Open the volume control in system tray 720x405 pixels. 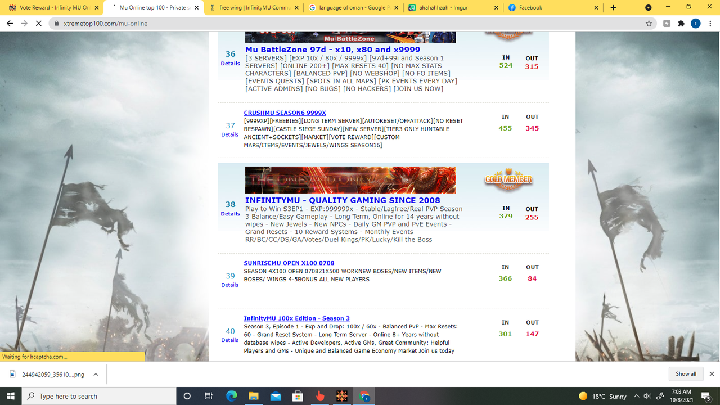pos(647,396)
